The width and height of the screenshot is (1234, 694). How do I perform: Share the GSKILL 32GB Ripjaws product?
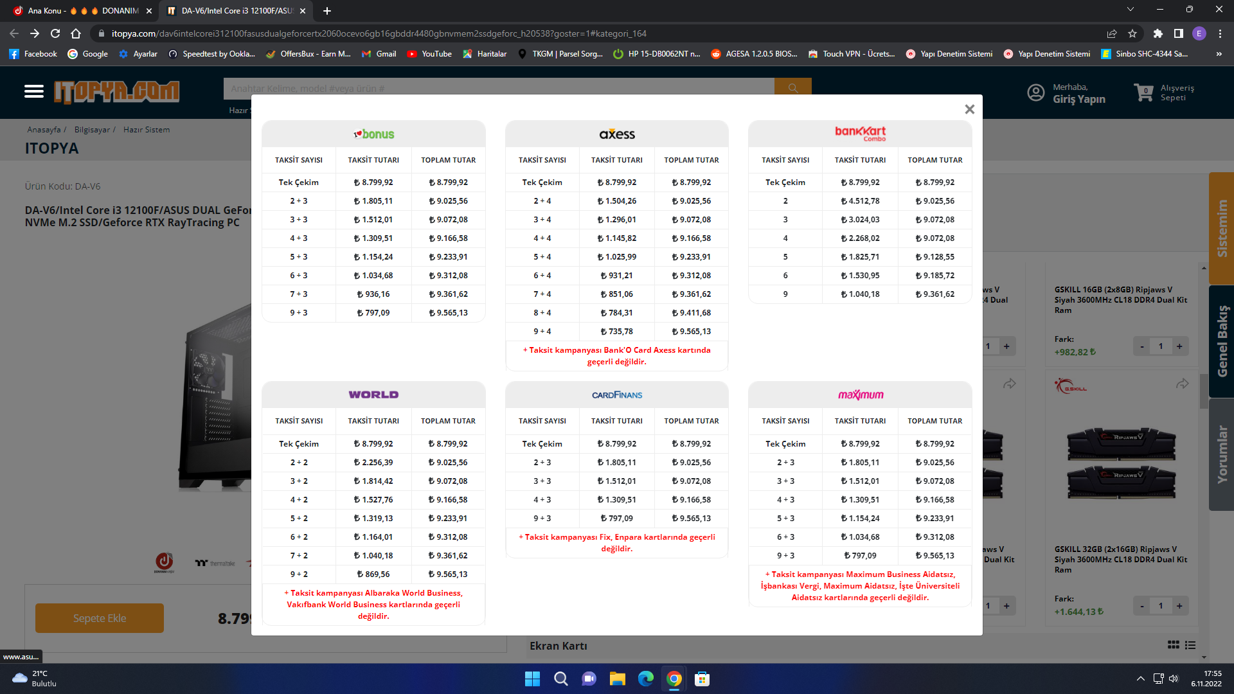(x=1183, y=384)
